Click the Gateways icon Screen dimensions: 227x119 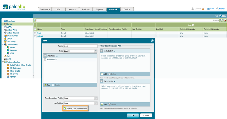click(x=8, y=50)
